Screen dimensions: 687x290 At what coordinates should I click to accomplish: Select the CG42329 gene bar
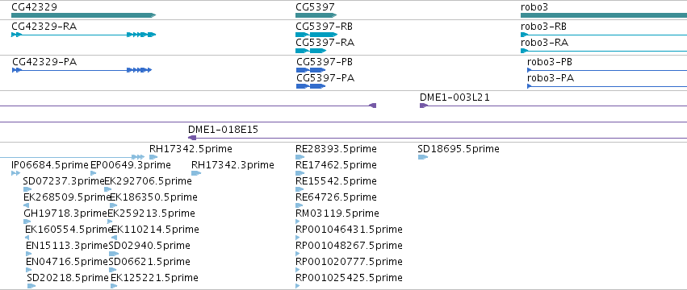coord(83,15)
